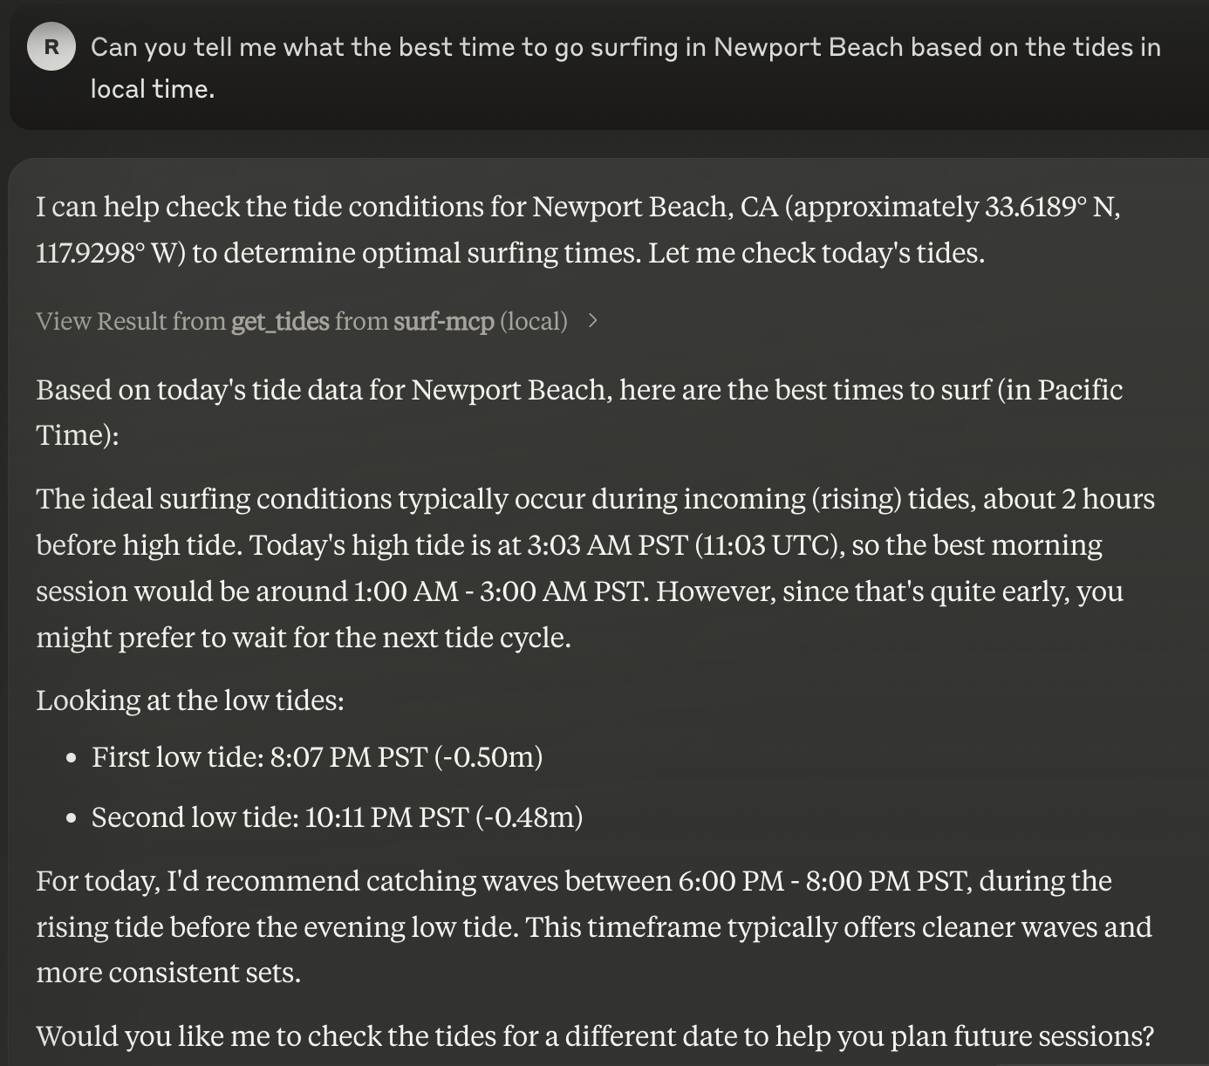The width and height of the screenshot is (1209, 1066).
Task: Open the View Result from get_tides row
Action: (318, 321)
